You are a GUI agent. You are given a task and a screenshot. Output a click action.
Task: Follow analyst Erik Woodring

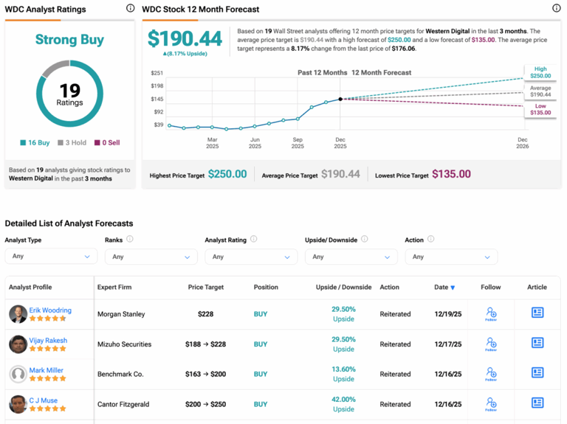[x=491, y=314]
